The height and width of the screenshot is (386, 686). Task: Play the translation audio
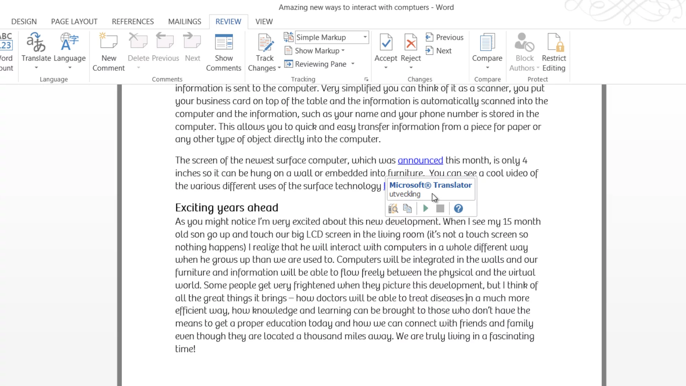(426, 208)
